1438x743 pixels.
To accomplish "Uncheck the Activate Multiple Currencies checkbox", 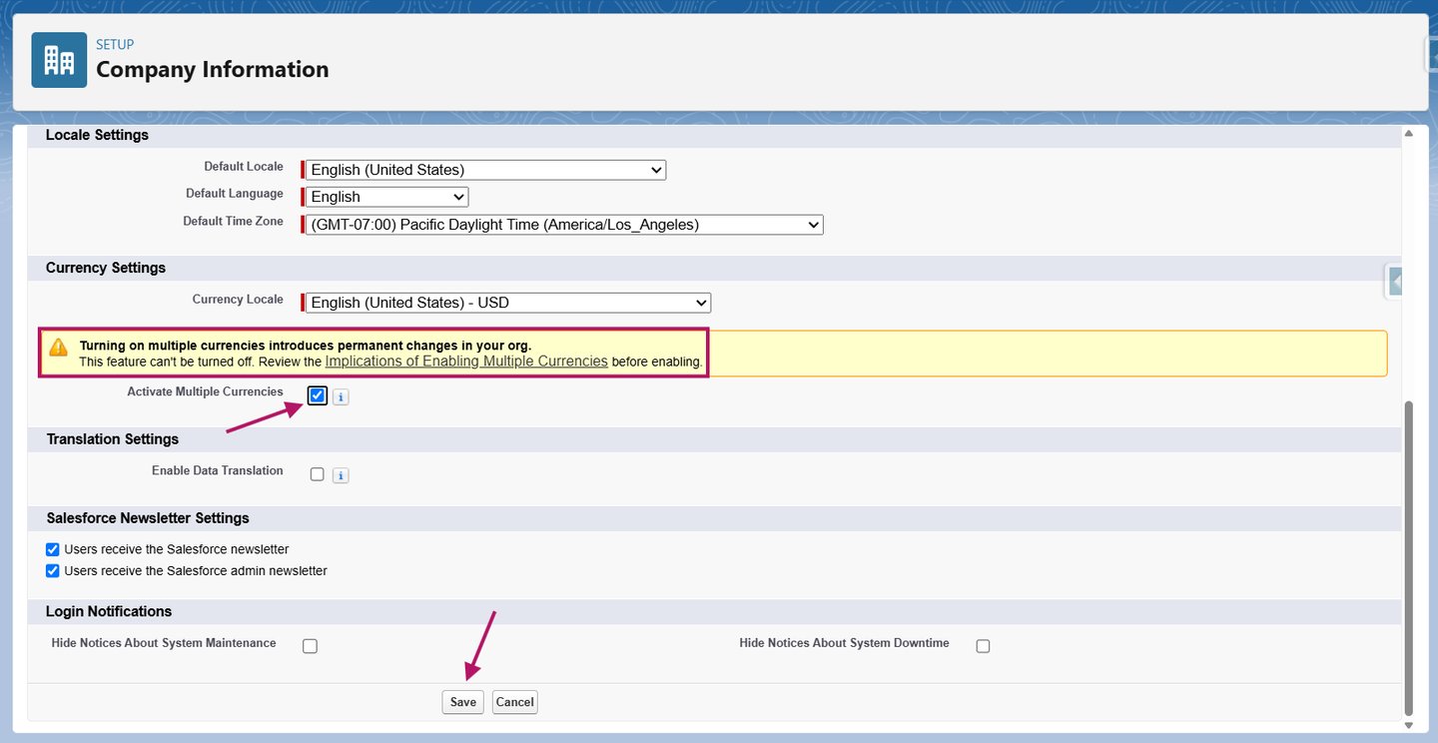I will 318,395.
